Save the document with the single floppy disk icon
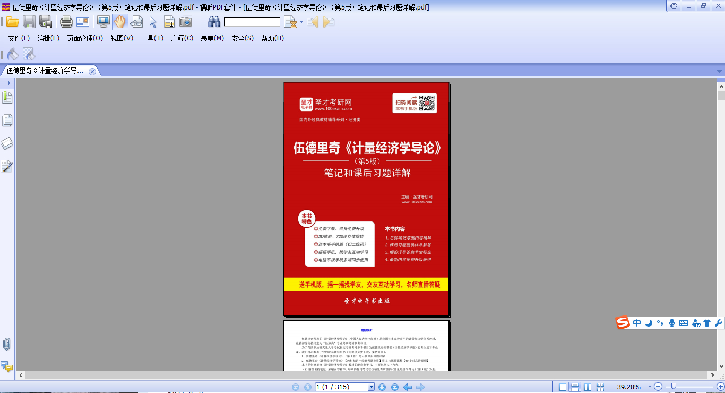This screenshot has width=725, height=393. click(29, 22)
